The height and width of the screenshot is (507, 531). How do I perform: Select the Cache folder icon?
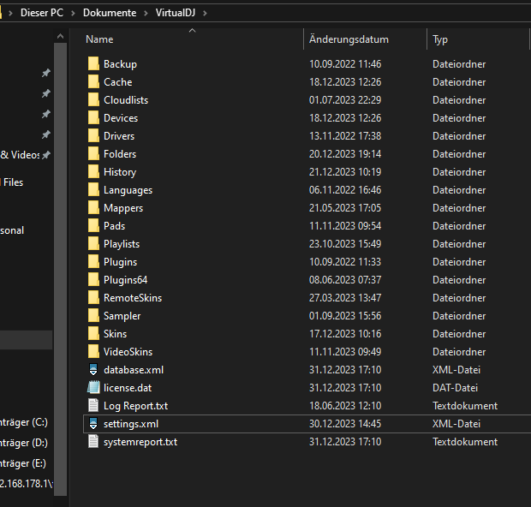pyautogui.click(x=93, y=81)
